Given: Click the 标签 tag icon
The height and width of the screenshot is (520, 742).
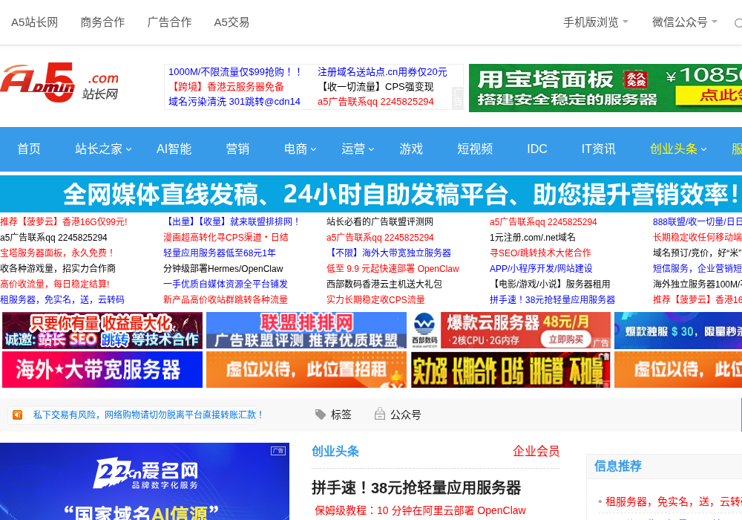Looking at the screenshot, I should (321, 415).
